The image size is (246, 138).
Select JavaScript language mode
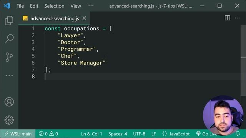176,134
